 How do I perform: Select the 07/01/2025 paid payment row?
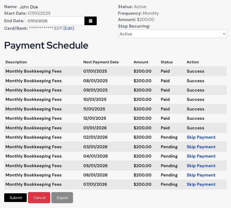115,71
